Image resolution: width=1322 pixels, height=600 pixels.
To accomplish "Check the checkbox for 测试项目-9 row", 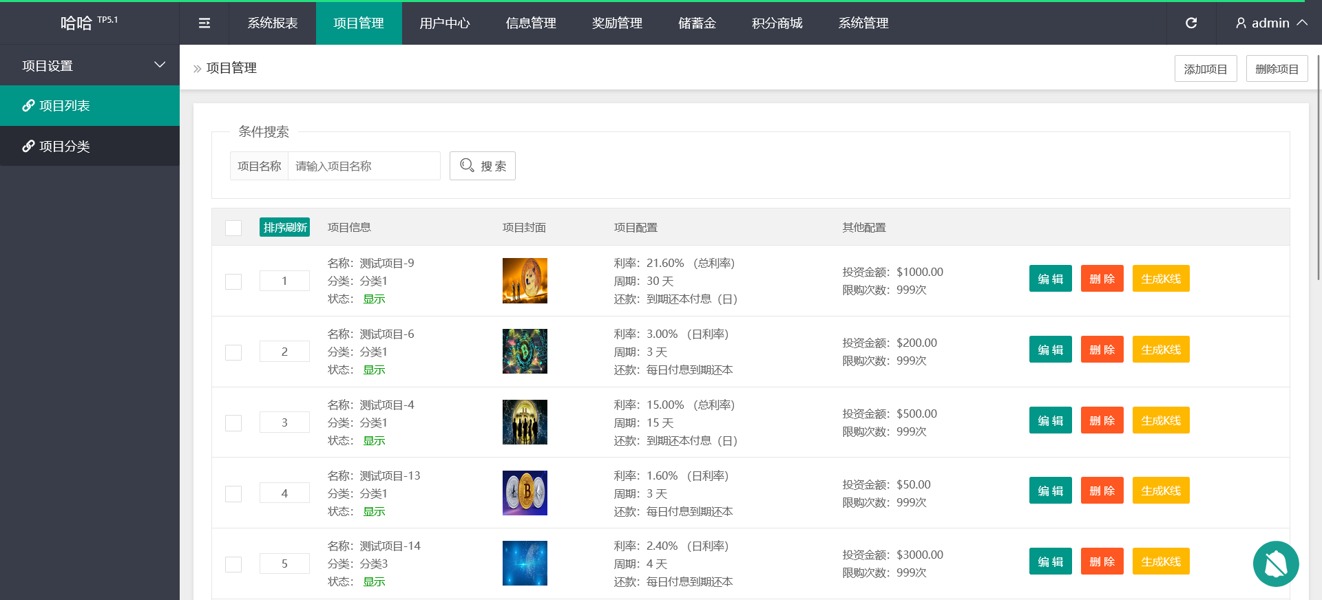I will click(233, 281).
